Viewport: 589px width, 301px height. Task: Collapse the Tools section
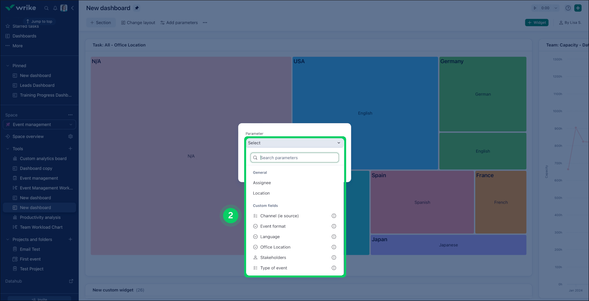click(x=8, y=149)
